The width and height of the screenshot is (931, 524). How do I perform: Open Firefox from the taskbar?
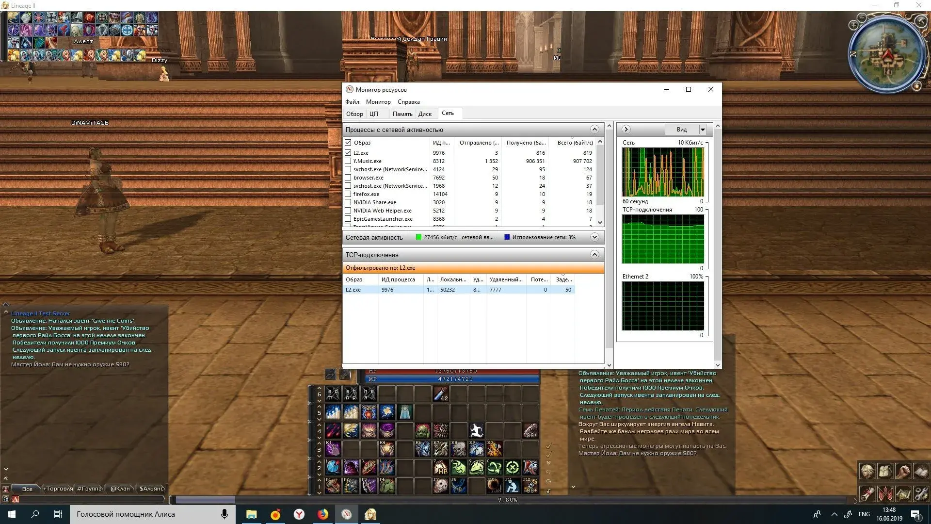point(322,514)
